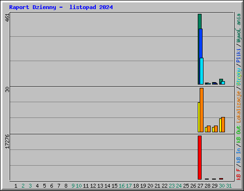Viewport: 244px width, 191px height.
Task: Click the yellow bar for day 30
Action: coord(220,125)
